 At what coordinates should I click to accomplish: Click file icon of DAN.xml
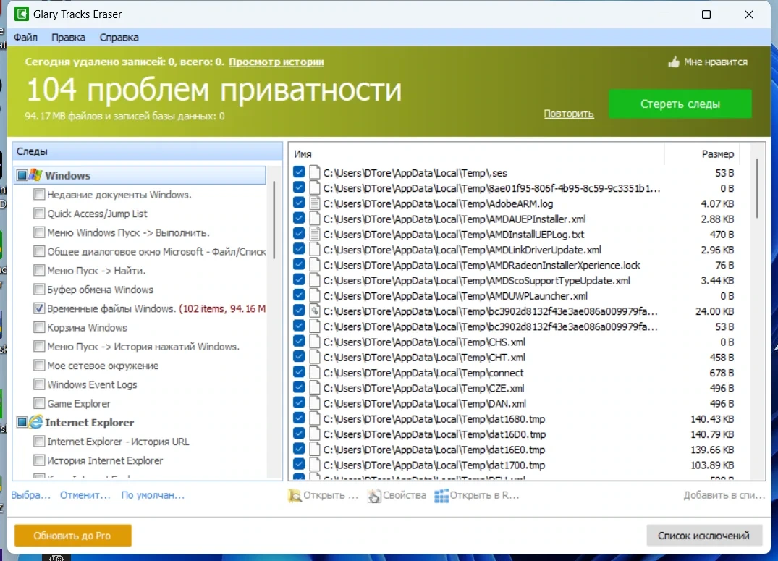[314, 404]
